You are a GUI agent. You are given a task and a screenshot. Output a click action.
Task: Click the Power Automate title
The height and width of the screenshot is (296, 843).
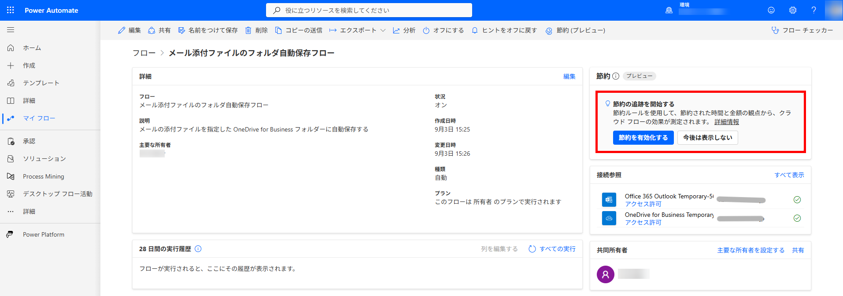pos(52,10)
